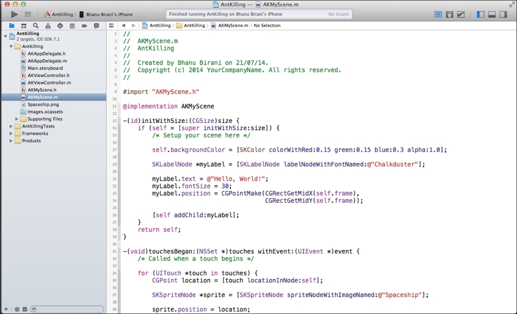Viewport: 517px width, 314px height.
Task: Click AKMyScene.m in the jump bar
Action: tap(230, 25)
